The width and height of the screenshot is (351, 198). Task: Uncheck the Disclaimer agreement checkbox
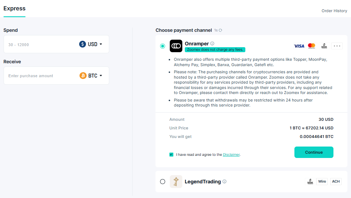(x=172, y=155)
